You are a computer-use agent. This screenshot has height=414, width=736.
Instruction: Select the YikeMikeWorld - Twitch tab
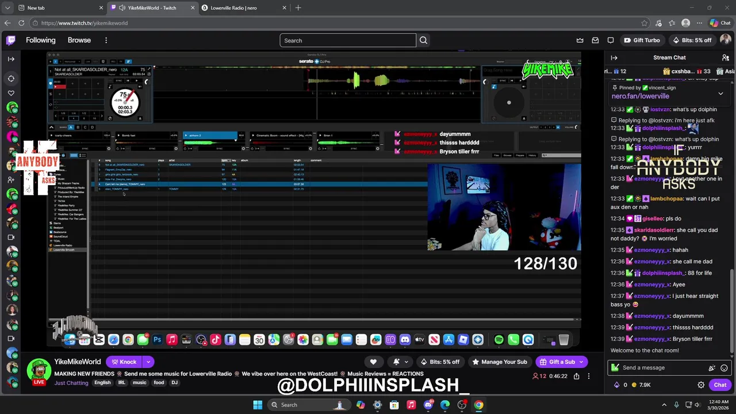pyautogui.click(x=152, y=8)
